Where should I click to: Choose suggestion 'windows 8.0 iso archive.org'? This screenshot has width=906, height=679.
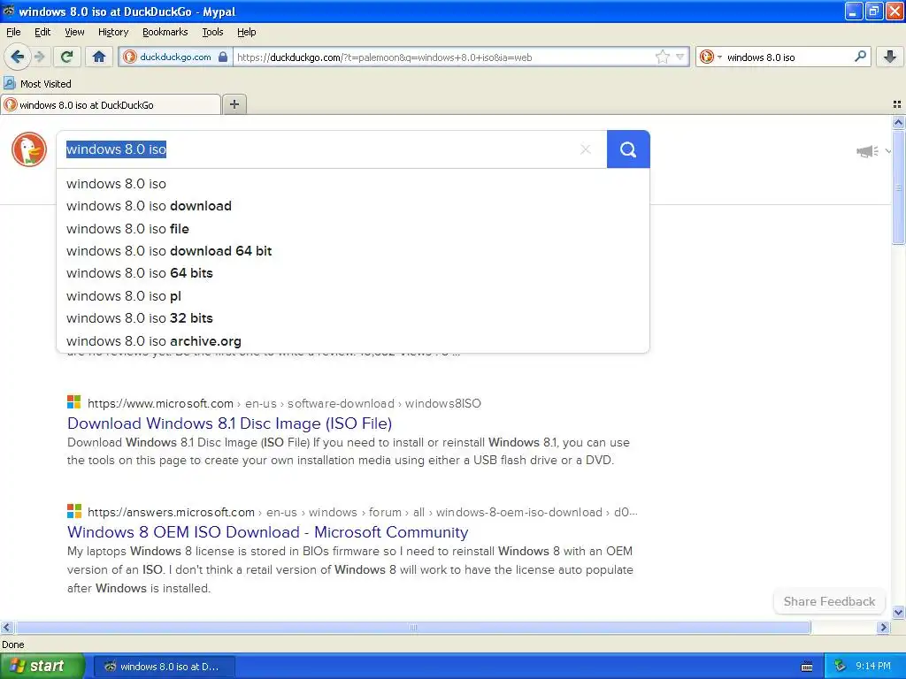tap(353, 340)
